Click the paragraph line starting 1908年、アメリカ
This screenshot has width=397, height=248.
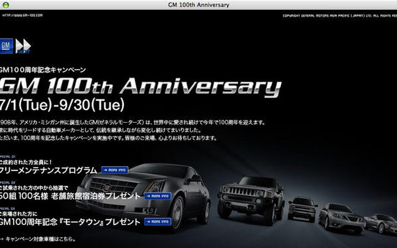(x=133, y=122)
